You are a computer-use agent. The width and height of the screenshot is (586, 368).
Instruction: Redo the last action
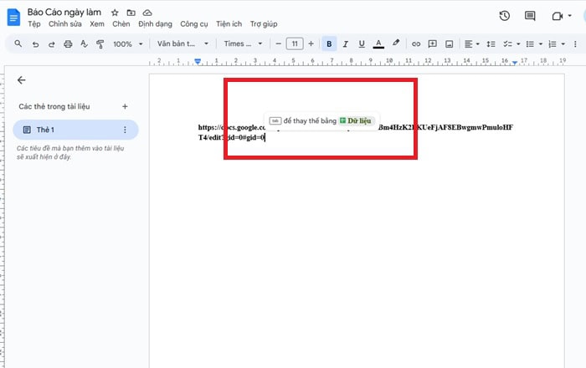click(52, 44)
